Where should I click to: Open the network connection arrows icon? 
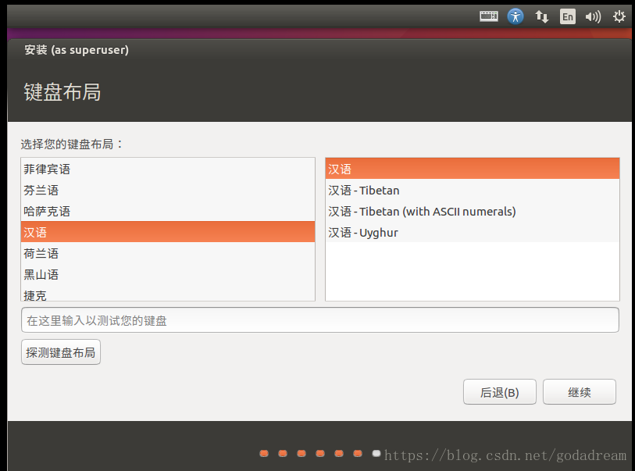click(541, 16)
